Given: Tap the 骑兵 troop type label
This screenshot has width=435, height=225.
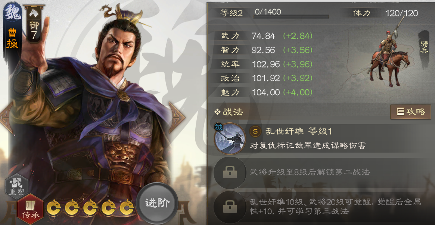Looking at the screenshot, I should pyautogui.click(x=424, y=46).
